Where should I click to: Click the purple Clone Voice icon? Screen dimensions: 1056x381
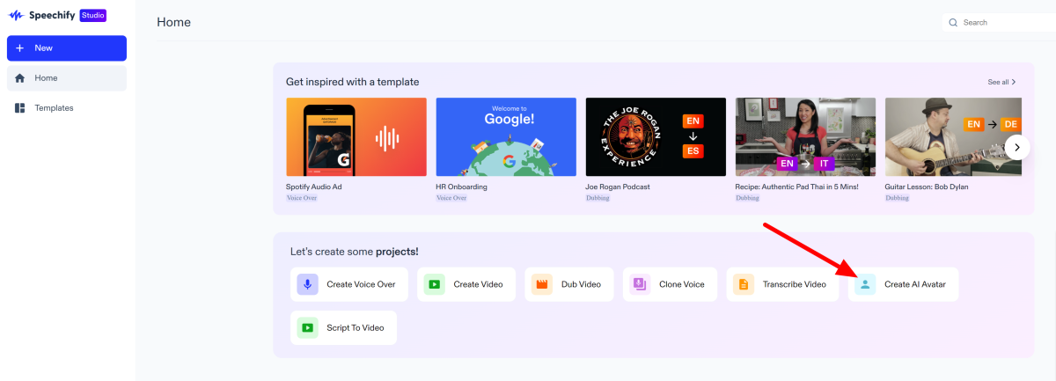640,284
